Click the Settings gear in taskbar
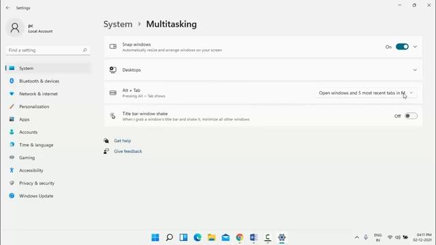Image resolution: width=436 pixels, height=245 pixels. [x=281, y=238]
